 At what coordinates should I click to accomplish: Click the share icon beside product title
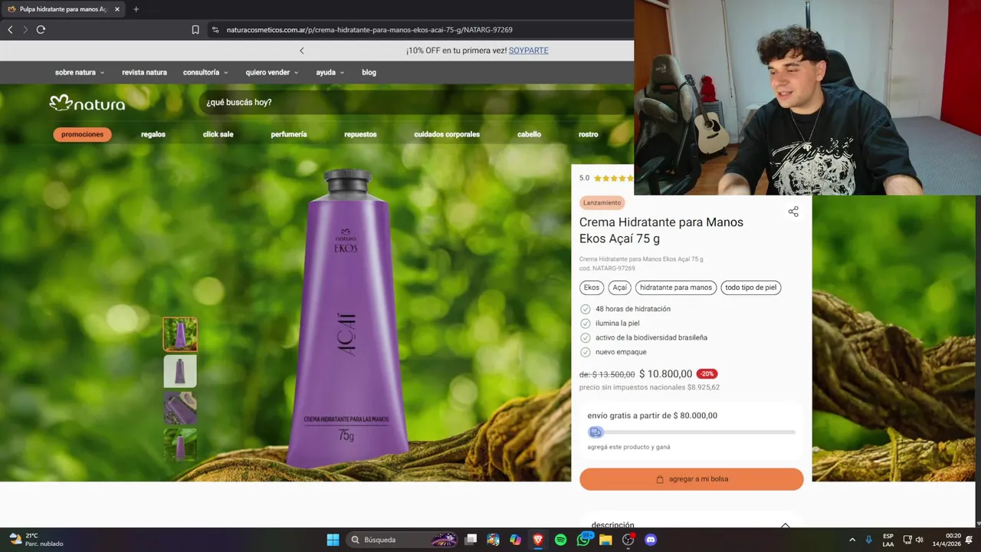[793, 212]
